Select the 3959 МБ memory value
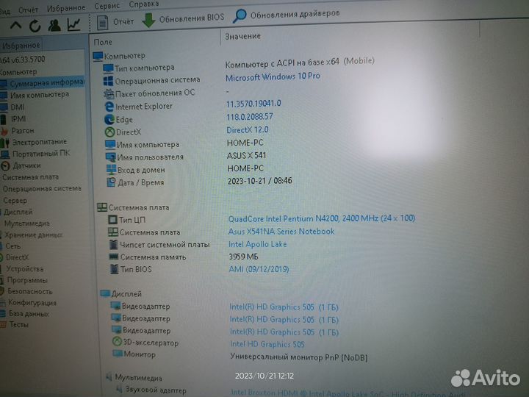 point(243,257)
